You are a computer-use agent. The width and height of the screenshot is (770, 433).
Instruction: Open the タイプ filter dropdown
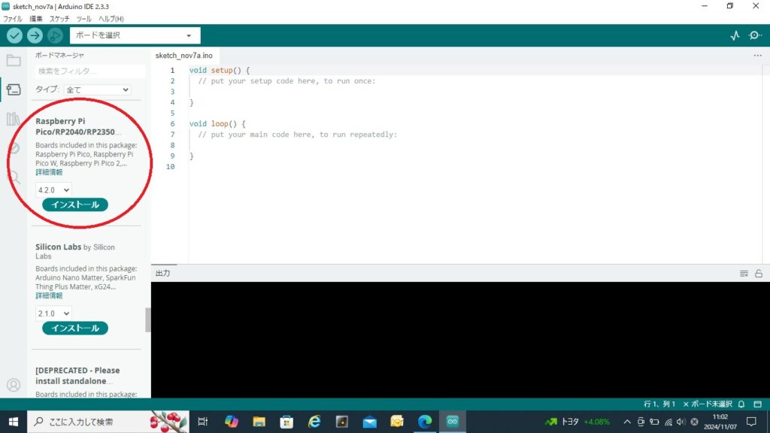97,90
